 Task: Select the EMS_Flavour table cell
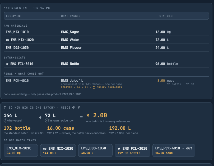(x=71, y=48)
